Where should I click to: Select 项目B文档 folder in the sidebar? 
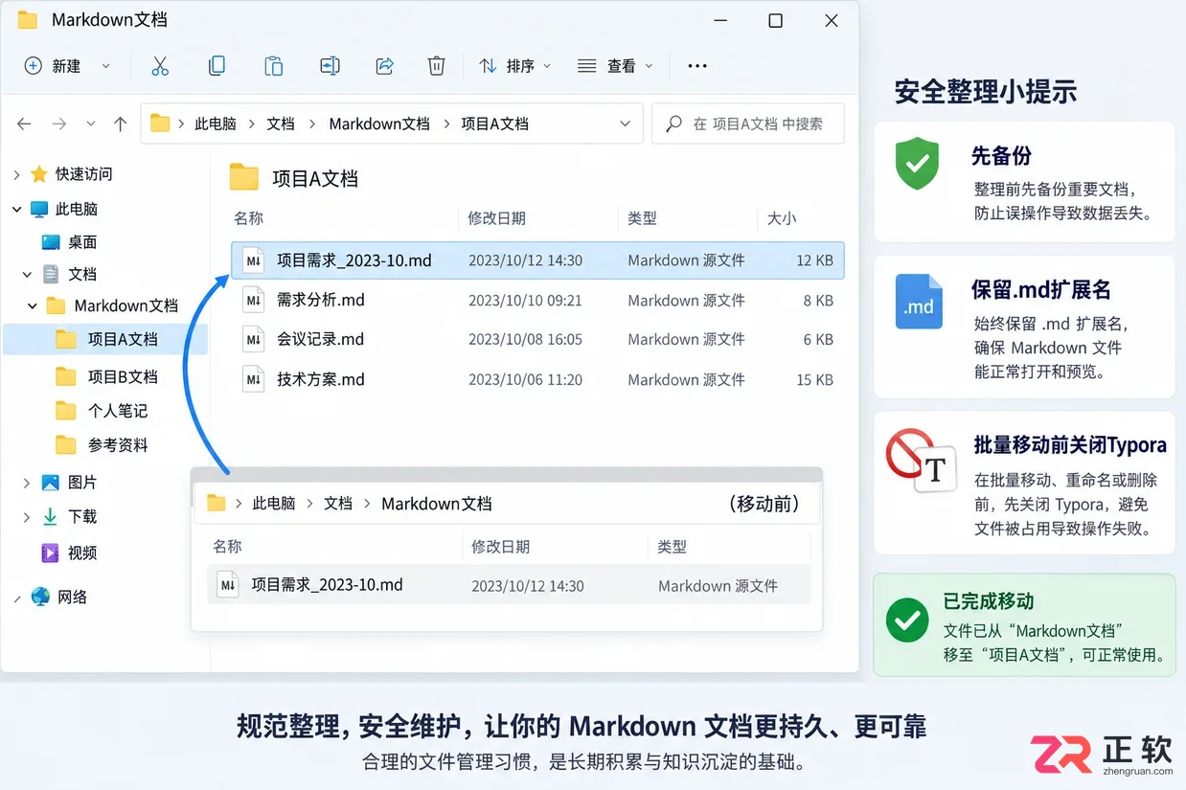[x=123, y=376]
